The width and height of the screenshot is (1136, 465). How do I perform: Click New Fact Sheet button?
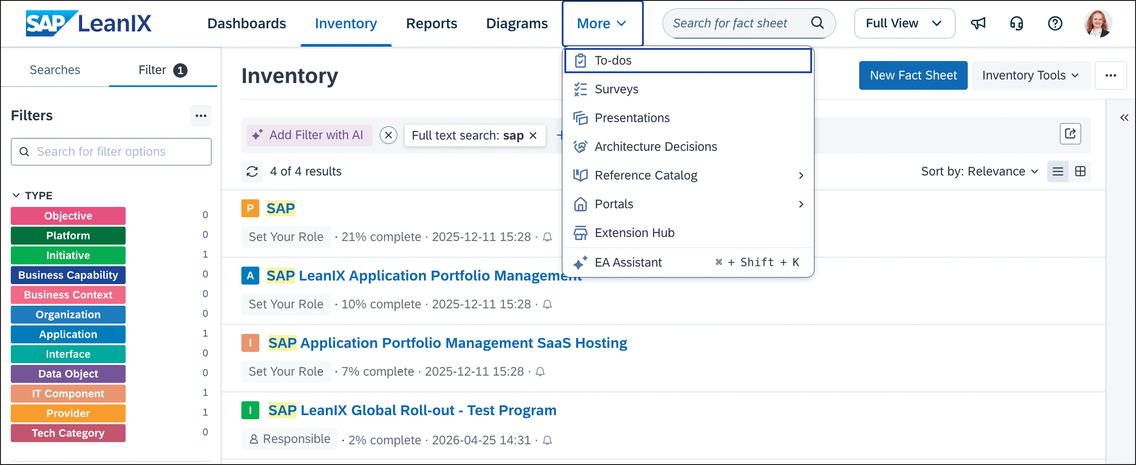click(x=913, y=75)
